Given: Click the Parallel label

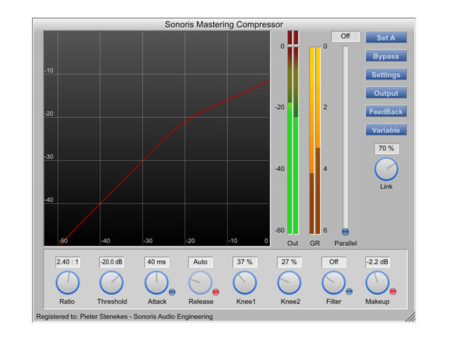Looking at the screenshot, I should (346, 243).
